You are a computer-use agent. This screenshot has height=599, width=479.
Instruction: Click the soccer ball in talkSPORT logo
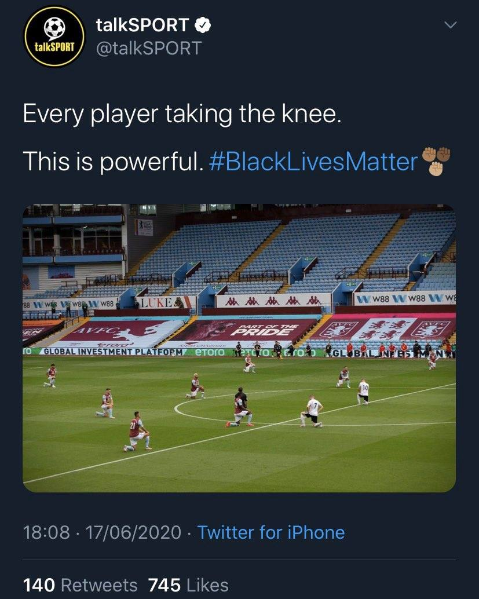pos(54,28)
